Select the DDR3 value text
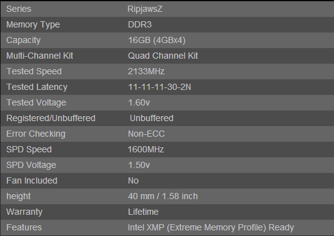 tap(140, 24)
